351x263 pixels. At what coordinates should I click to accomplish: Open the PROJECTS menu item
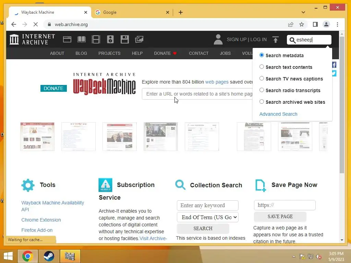pos(109,53)
